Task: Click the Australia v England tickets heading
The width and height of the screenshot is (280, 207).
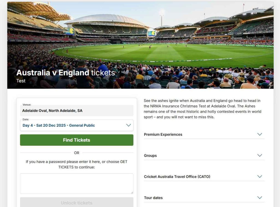Action: 66,73
